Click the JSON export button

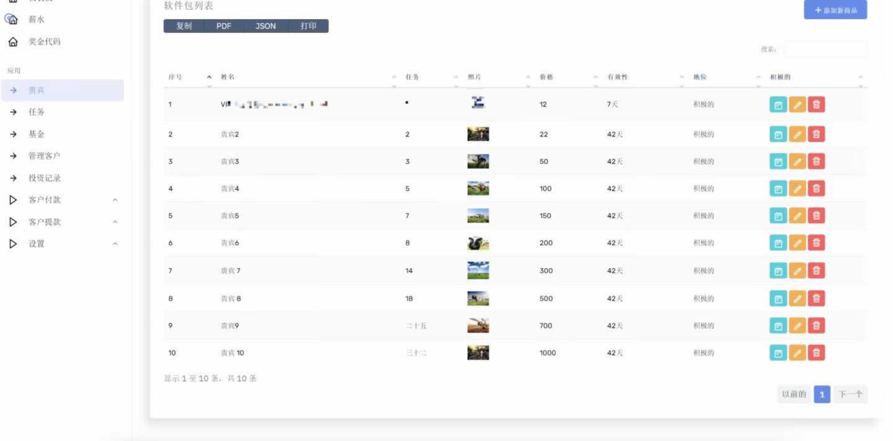click(265, 26)
